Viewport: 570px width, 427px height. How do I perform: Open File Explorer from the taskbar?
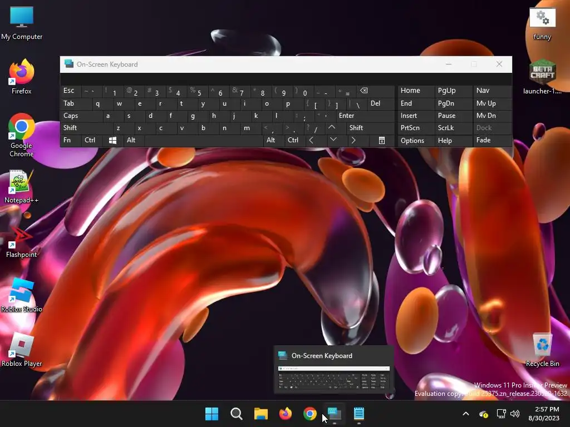[261, 414]
